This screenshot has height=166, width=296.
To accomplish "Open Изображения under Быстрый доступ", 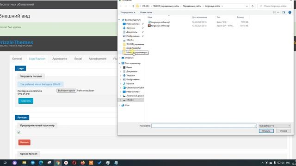I will pos(133,36).
